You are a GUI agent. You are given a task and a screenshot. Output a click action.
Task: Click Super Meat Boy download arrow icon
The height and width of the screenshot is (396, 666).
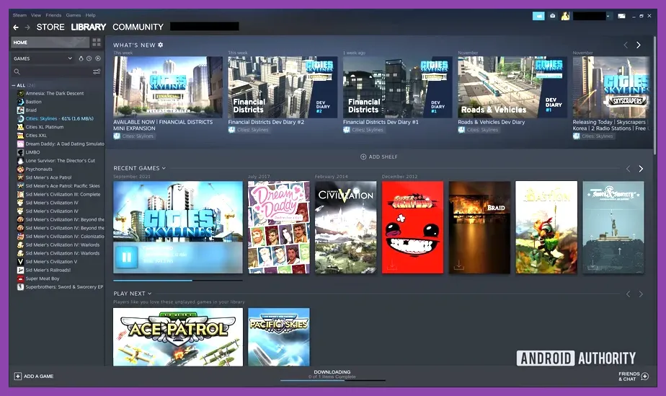pos(392,265)
